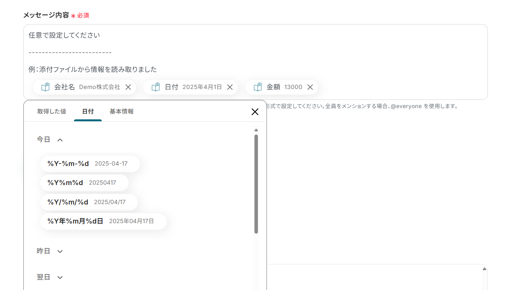The height and width of the screenshot is (290, 512).
Task: Insert the %Y%m%d date format
Action: (x=84, y=183)
